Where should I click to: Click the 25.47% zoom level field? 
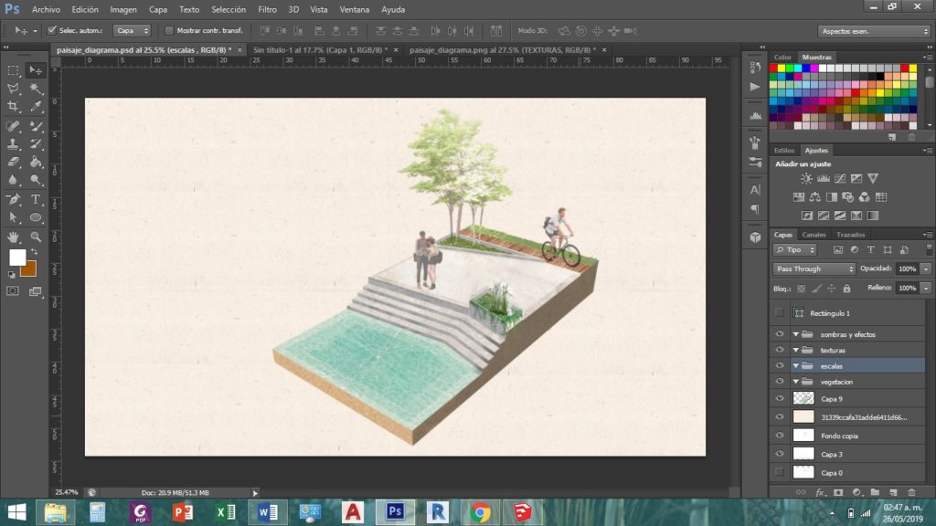67,492
